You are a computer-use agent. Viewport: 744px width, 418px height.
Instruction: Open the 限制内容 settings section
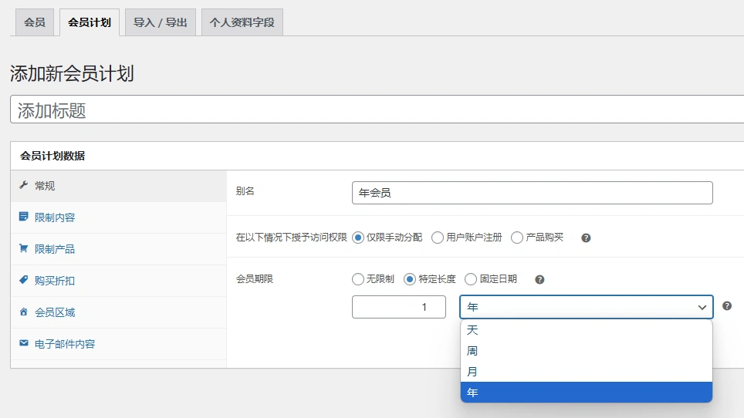click(x=119, y=217)
